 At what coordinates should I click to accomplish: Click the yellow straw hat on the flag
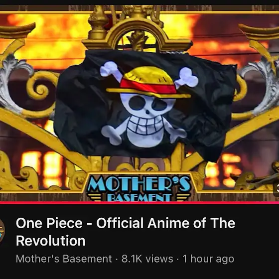148,82
